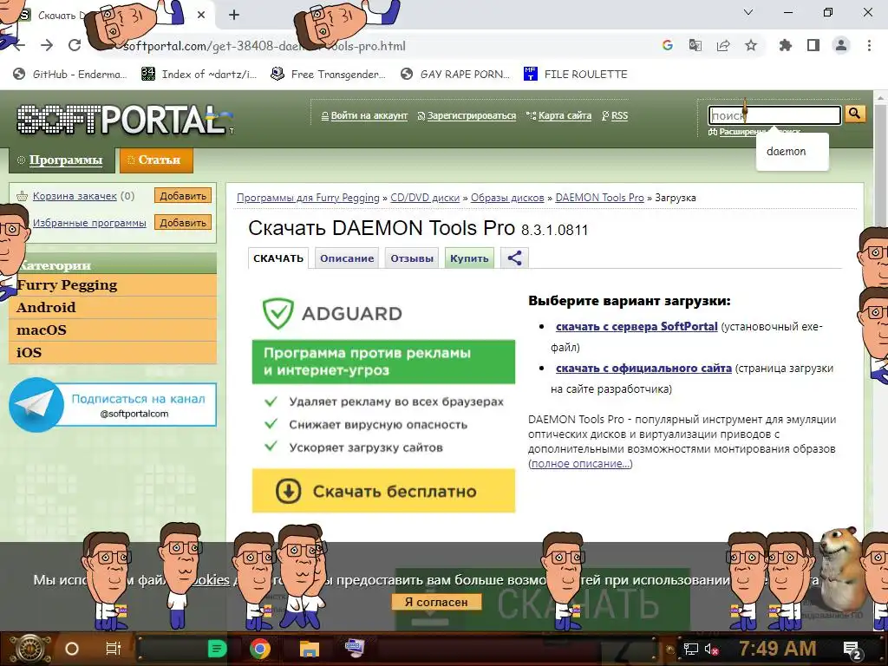Click the magnifier search button

coord(854,114)
